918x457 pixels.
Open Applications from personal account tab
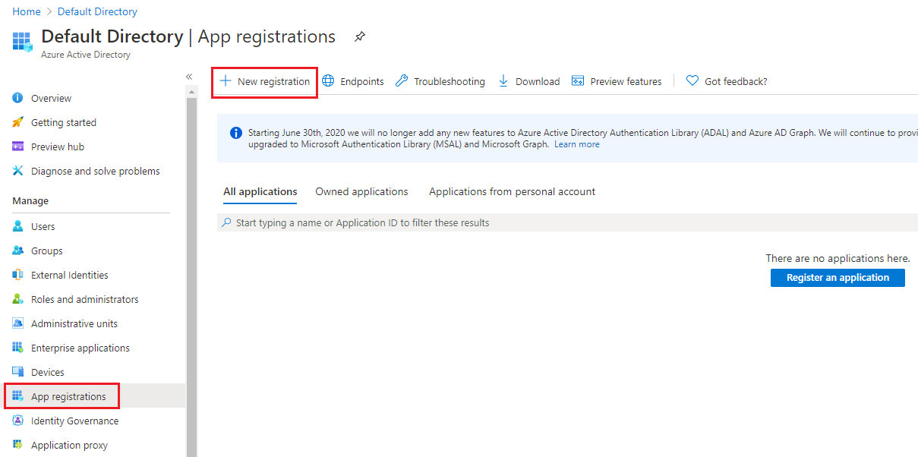pyautogui.click(x=512, y=191)
